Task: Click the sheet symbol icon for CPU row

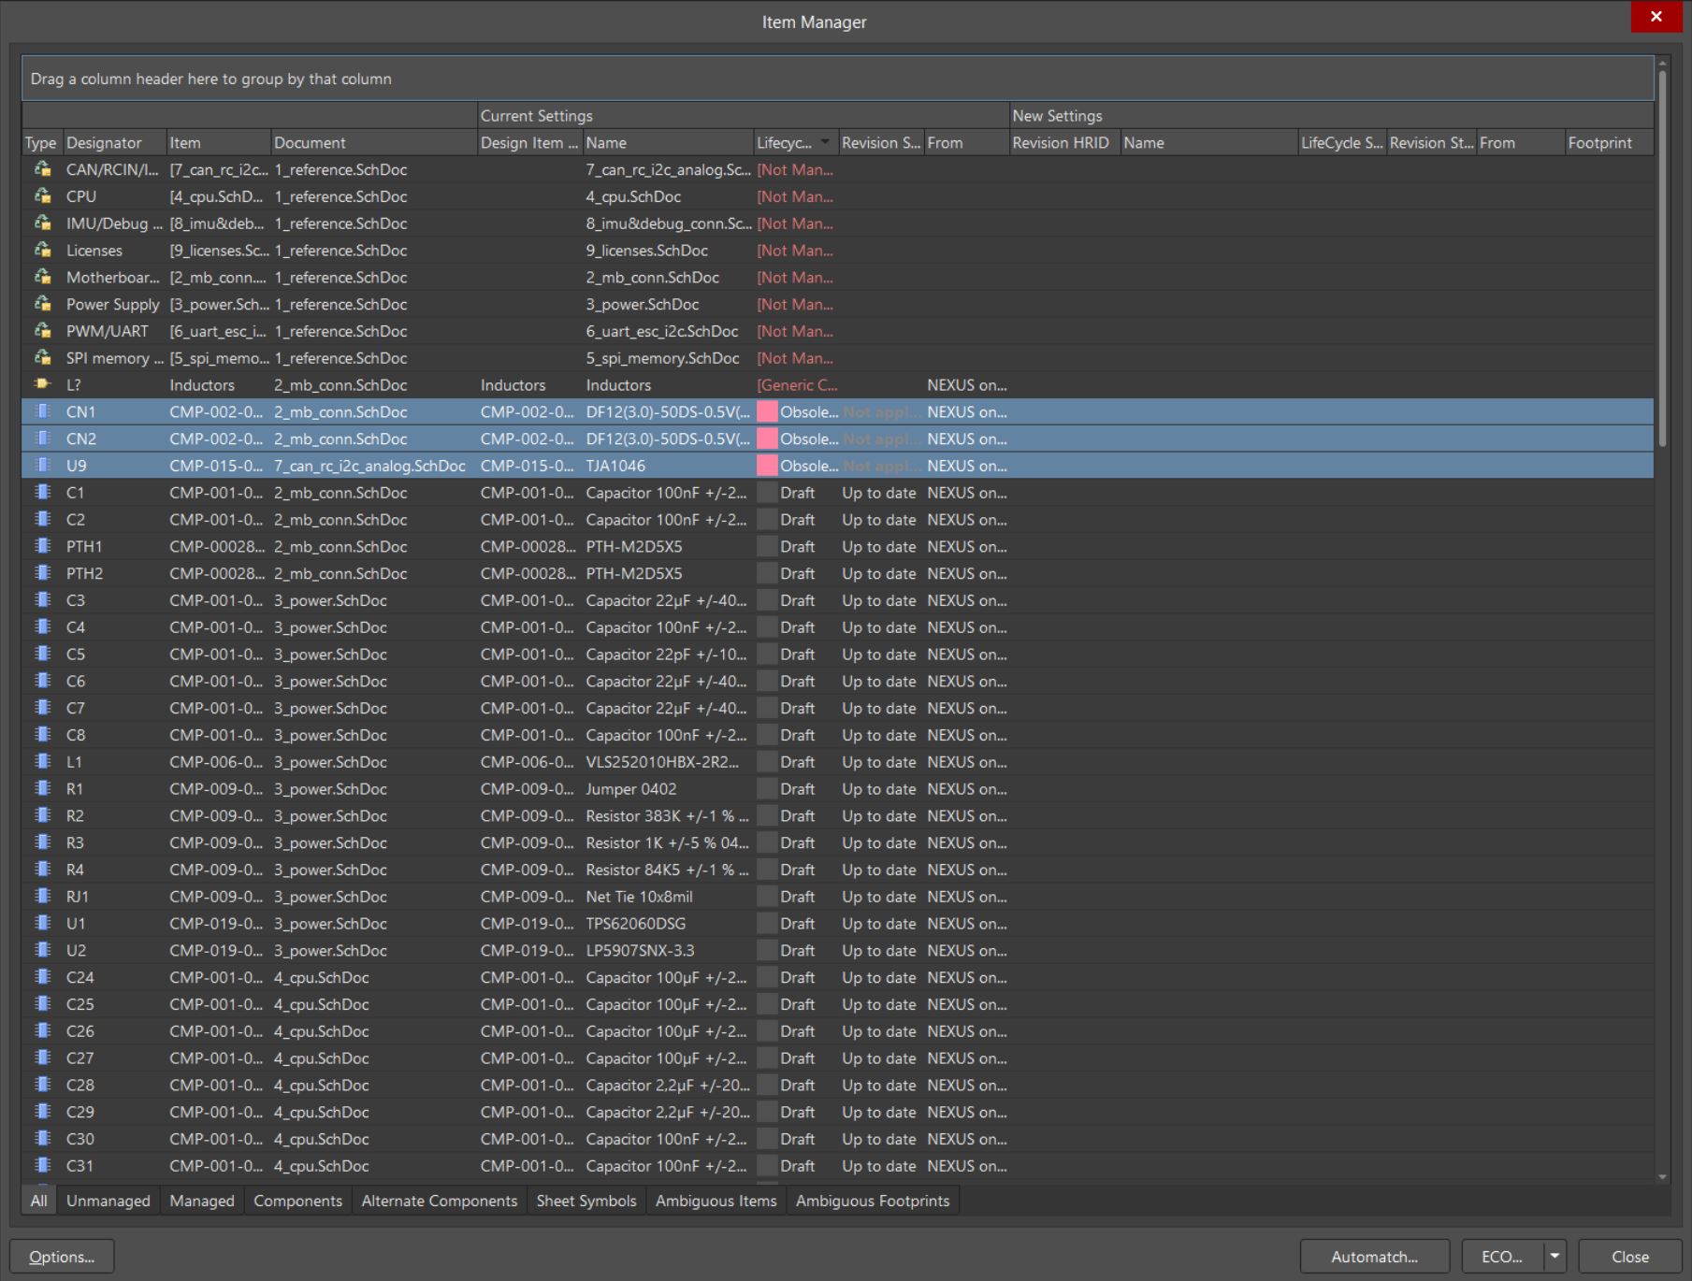Action: (x=42, y=196)
